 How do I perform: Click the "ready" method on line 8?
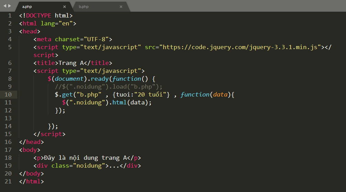[x=100, y=79]
